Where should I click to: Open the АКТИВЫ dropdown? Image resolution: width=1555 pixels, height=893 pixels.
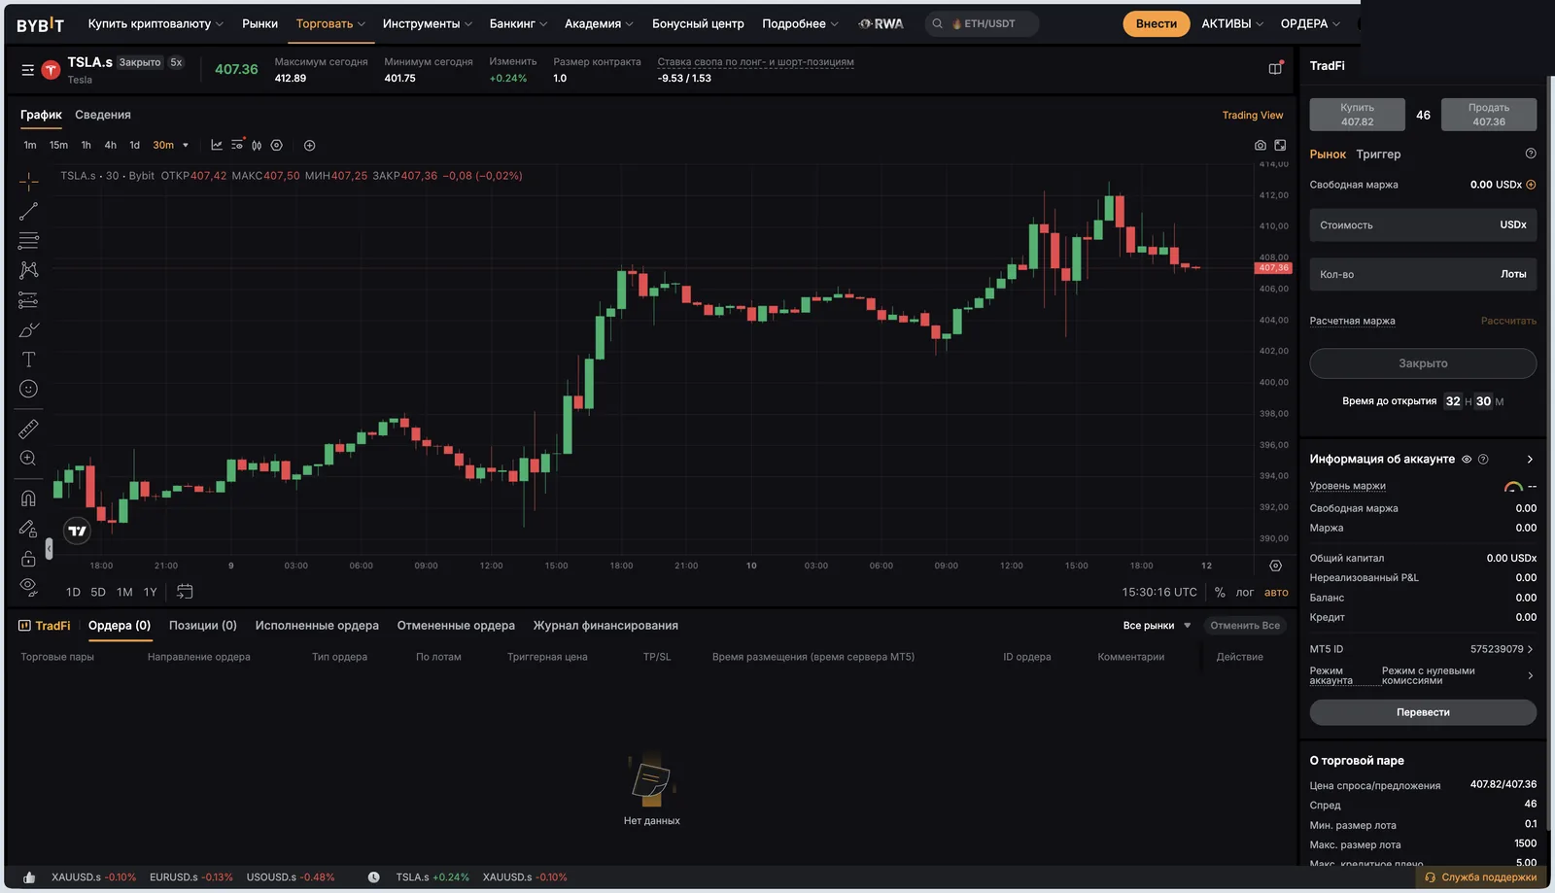[x=1232, y=23]
